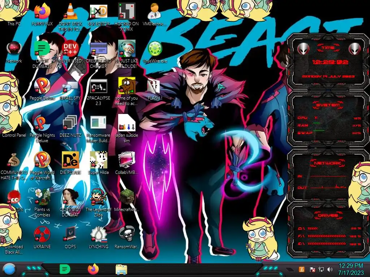Screen dimensions: 370x277
Task: Open the FLASH ! desktop icon
Action: pyautogui.click(x=155, y=89)
